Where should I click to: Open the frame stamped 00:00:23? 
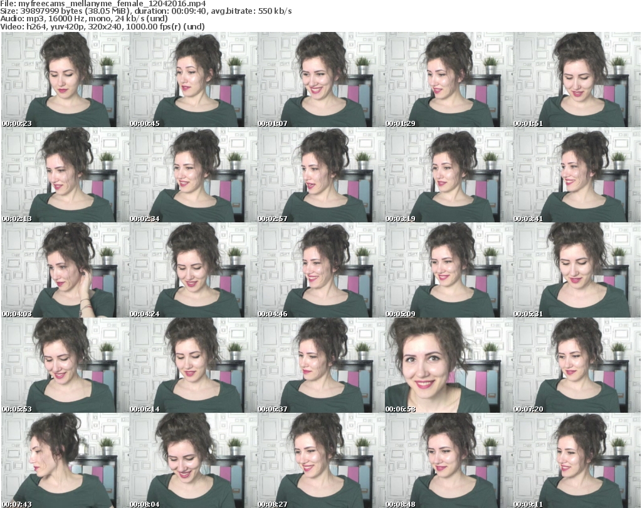coord(65,80)
